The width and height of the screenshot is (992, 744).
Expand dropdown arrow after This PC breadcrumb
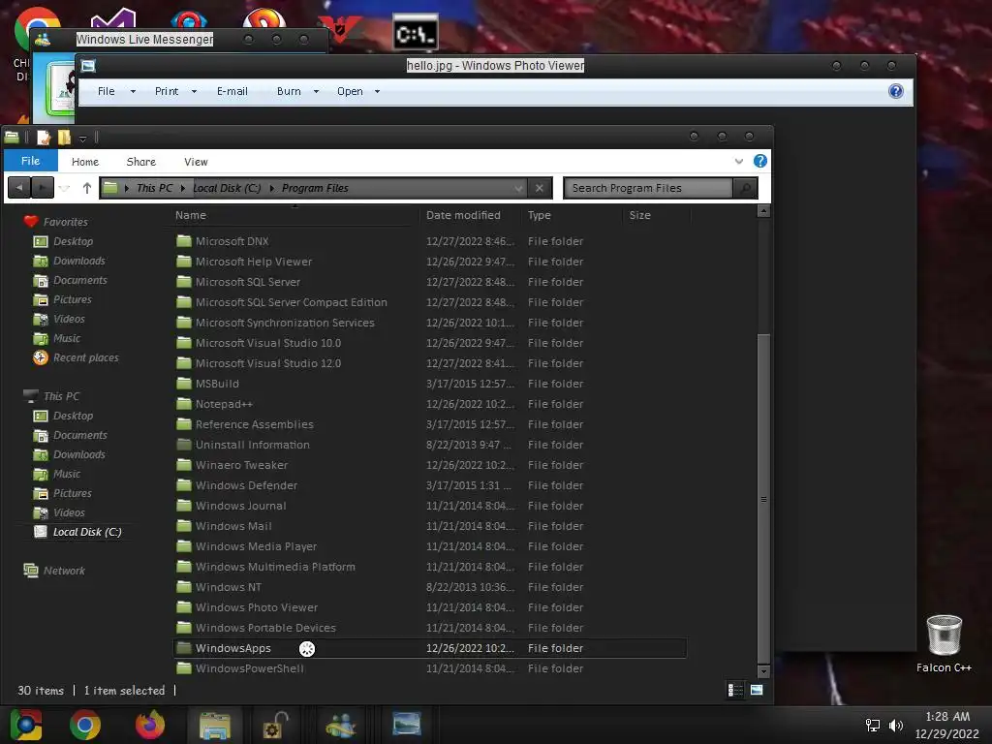pyautogui.click(x=183, y=188)
